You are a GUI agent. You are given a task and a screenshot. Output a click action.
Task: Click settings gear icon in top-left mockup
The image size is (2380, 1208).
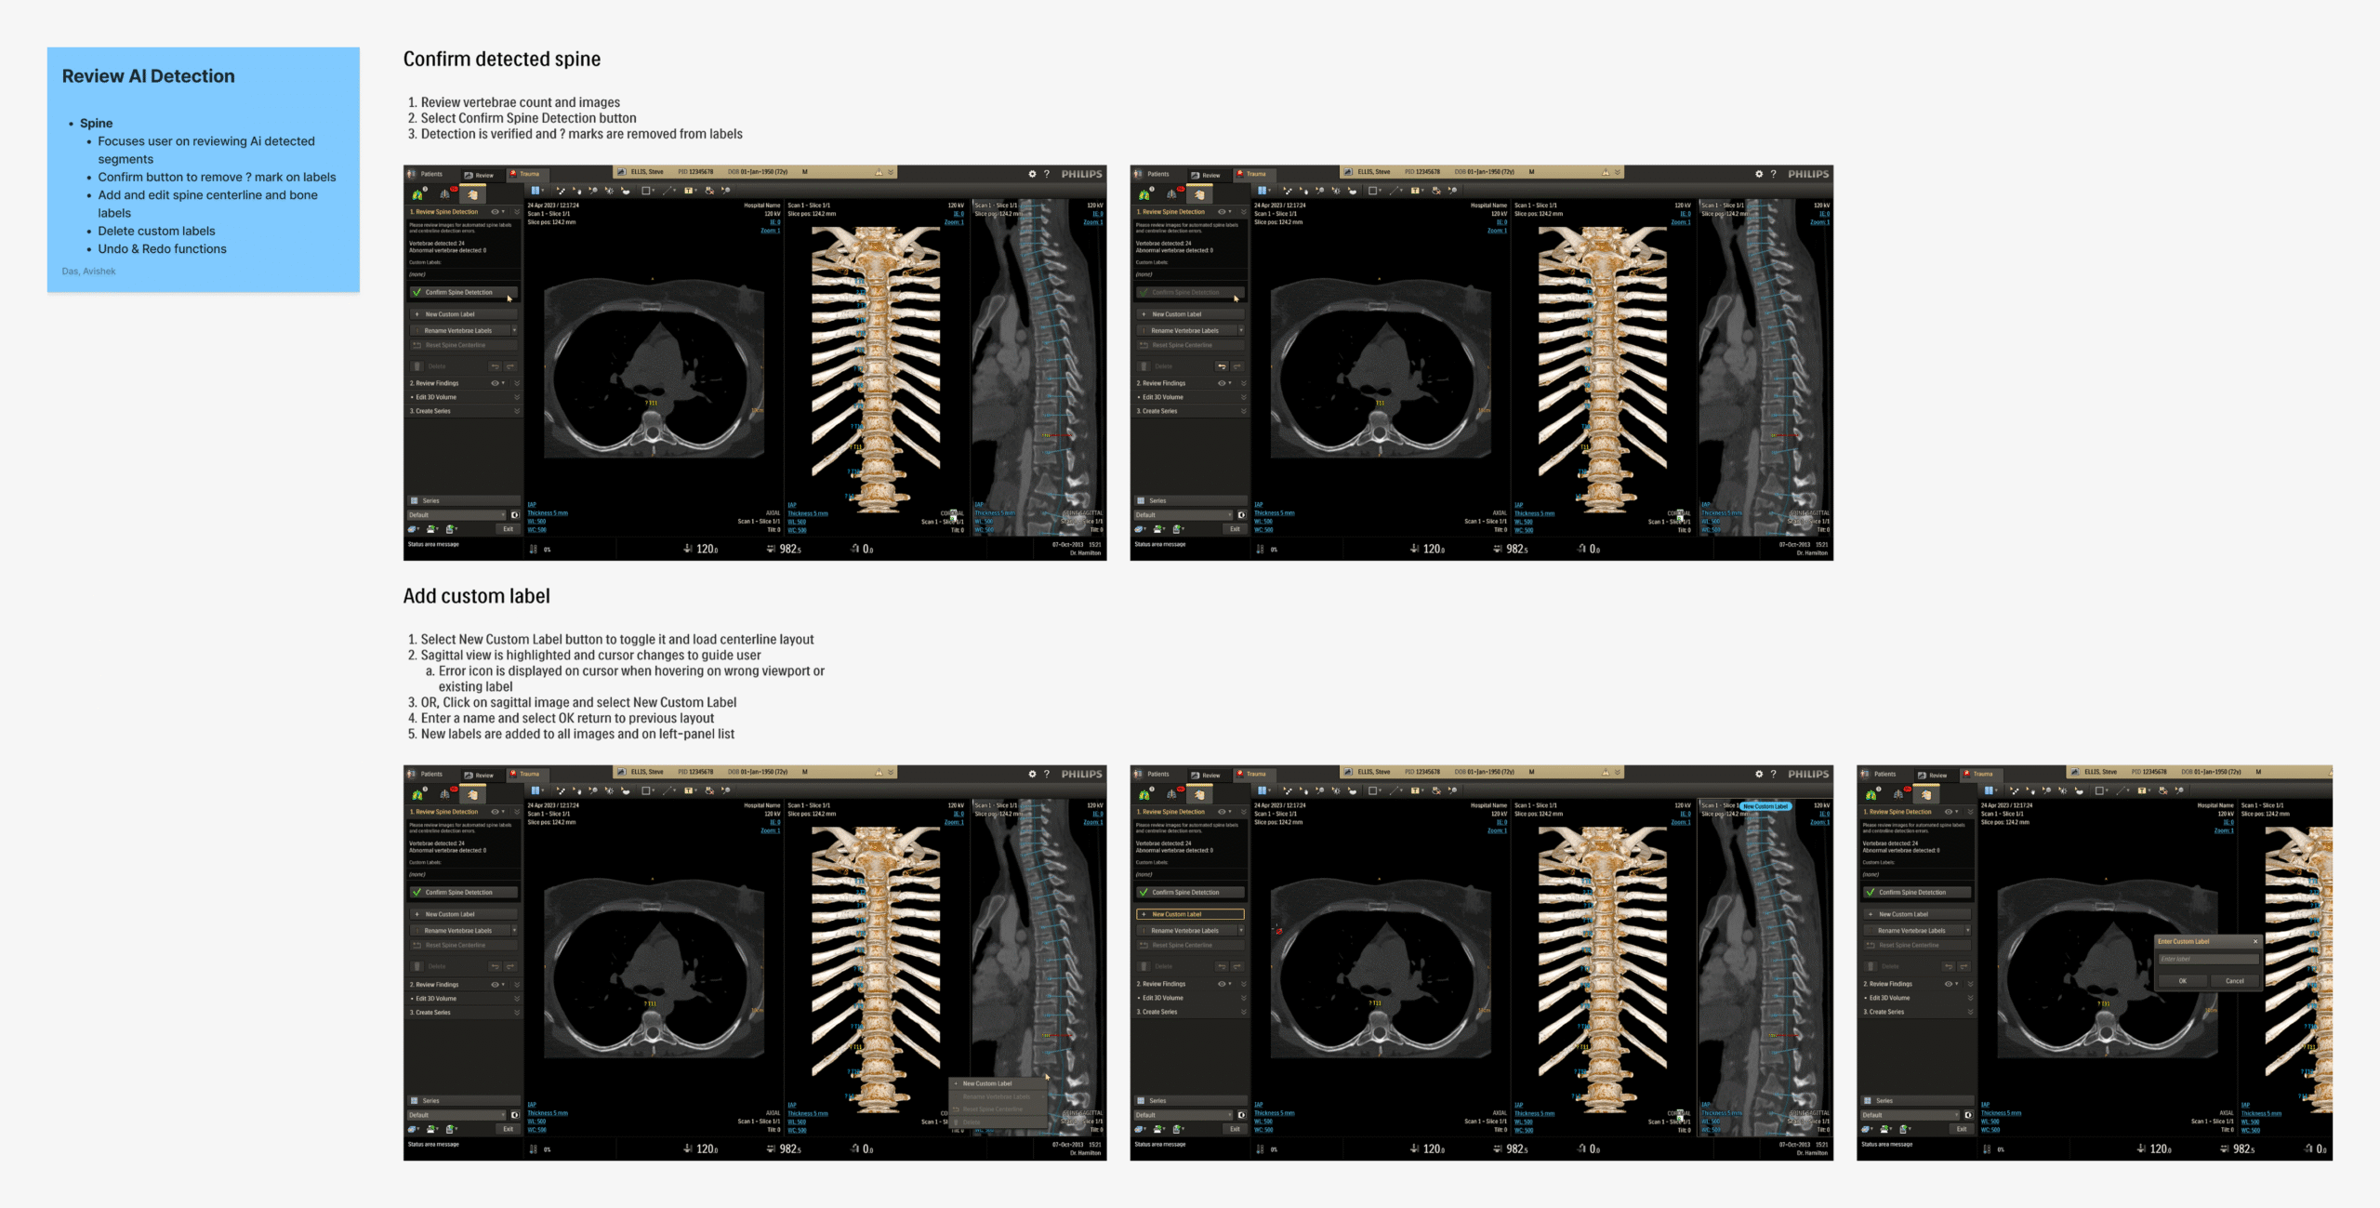click(x=1032, y=174)
